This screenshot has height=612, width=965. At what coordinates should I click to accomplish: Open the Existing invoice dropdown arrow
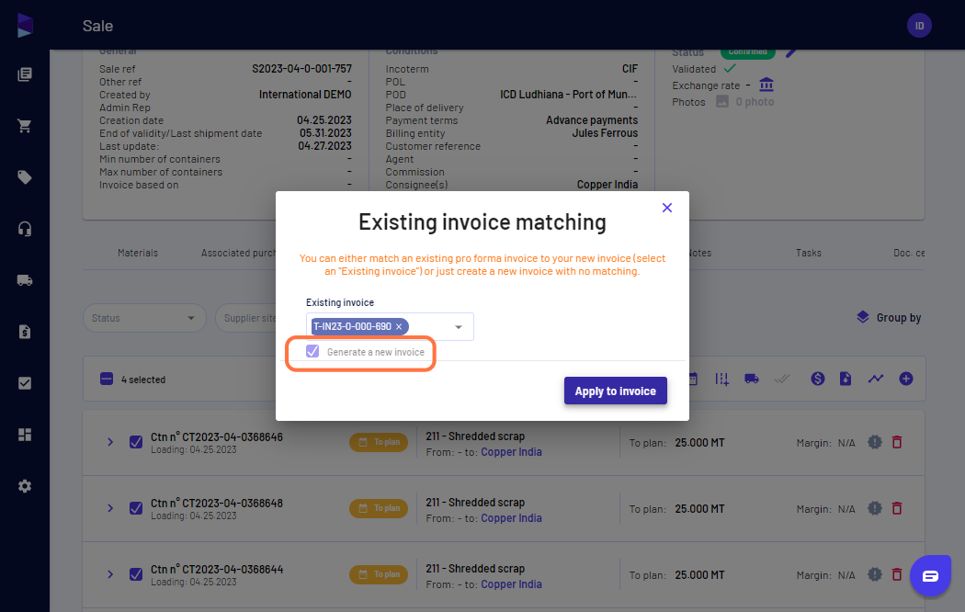coord(459,326)
